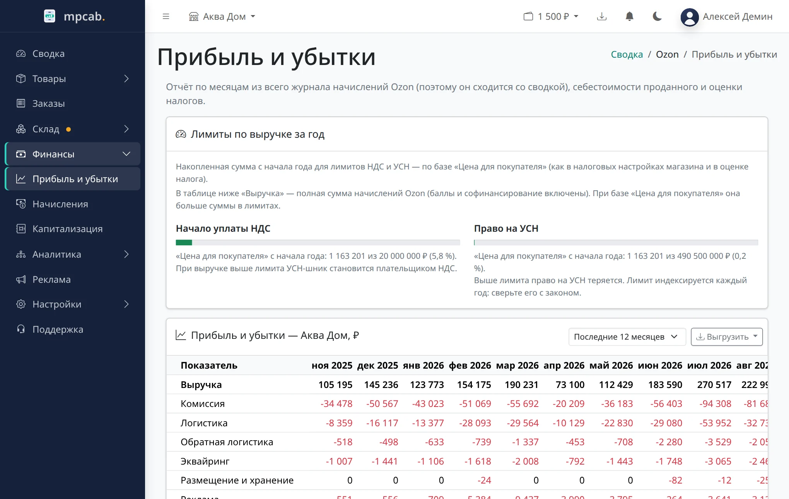Click the Выручка row label
The width and height of the screenshot is (789, 499).
pos(201,385)
